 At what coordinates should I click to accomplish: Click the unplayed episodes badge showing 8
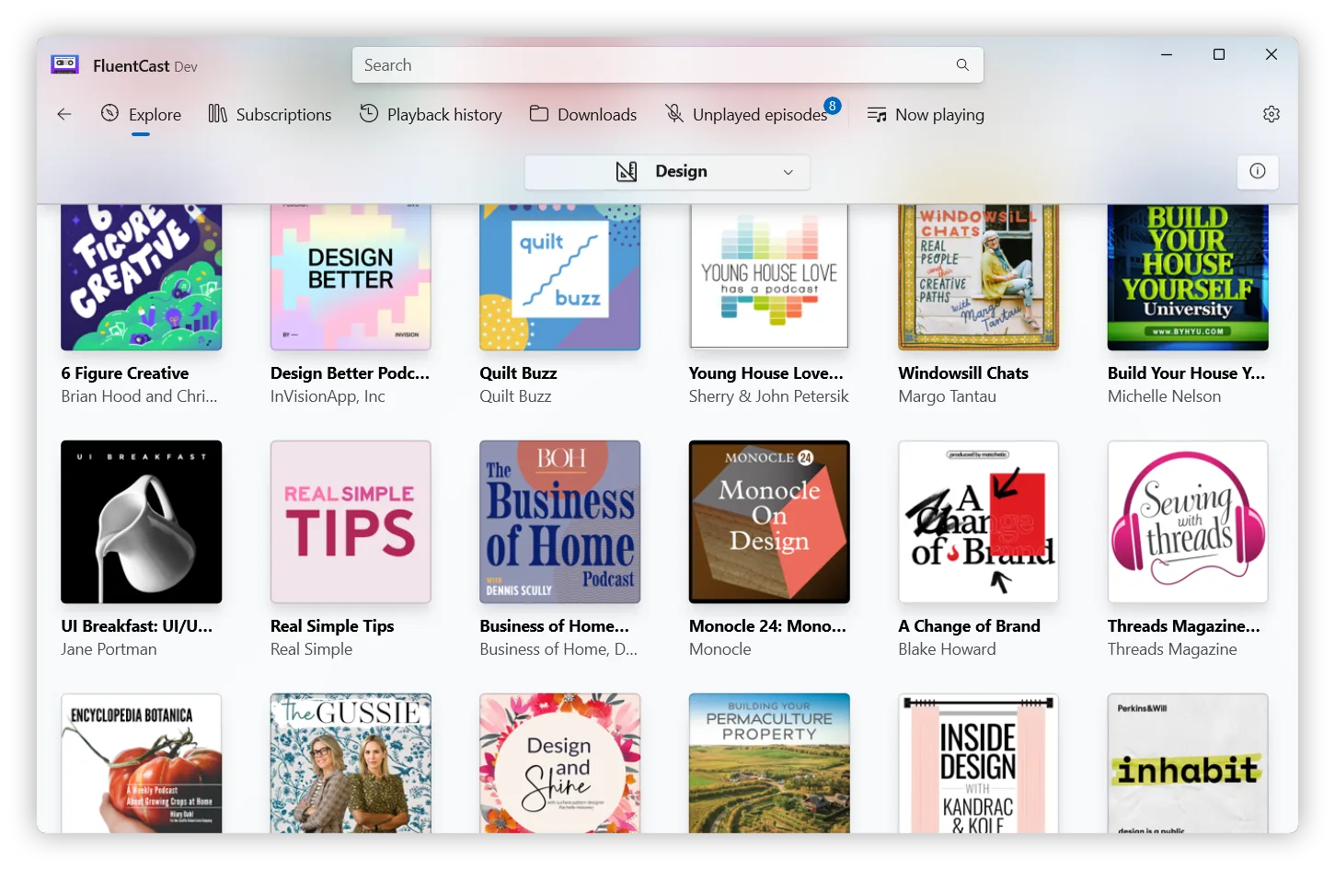(x=833, y=106)
